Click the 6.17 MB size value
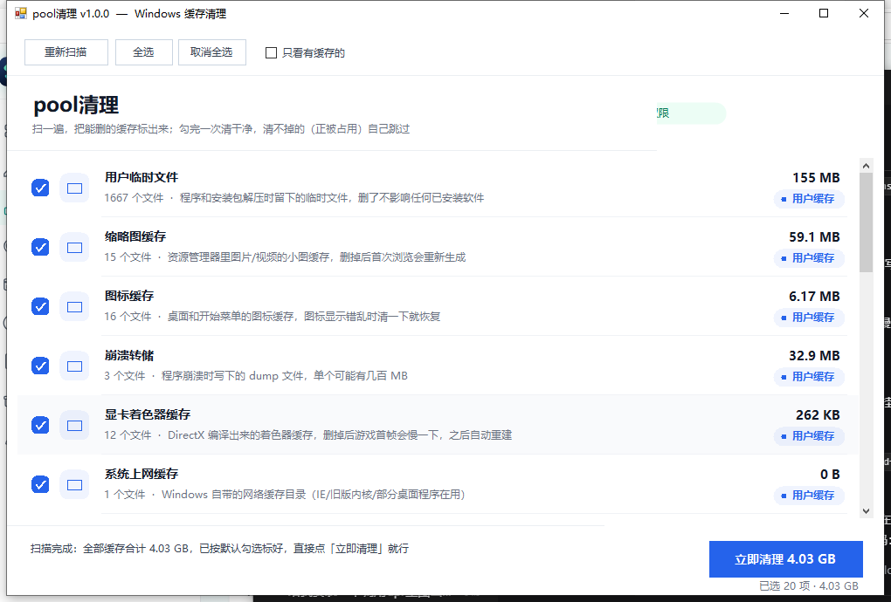The height and width of the screenshot is (602, 891). (x=814, y=296)
